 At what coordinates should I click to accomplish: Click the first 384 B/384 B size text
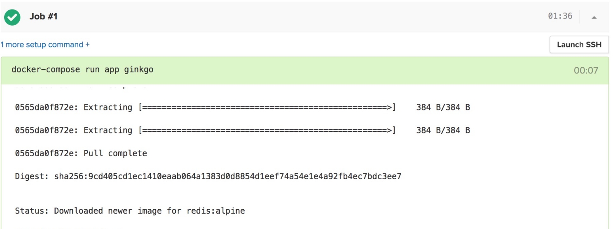coord(443,107)
